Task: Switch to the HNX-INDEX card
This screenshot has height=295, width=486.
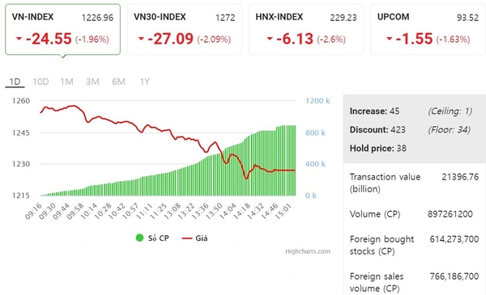Action: click(x=306, y=30)
